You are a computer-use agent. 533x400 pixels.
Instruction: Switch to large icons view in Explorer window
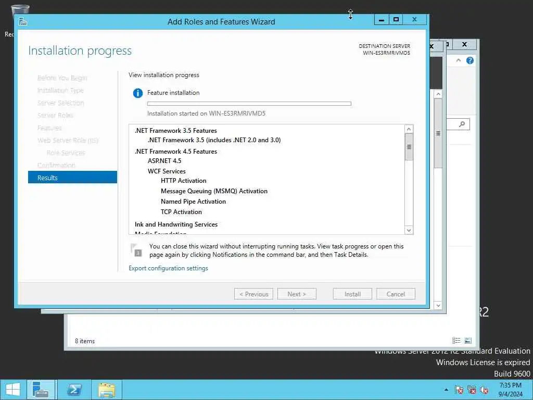click(468, 341)
